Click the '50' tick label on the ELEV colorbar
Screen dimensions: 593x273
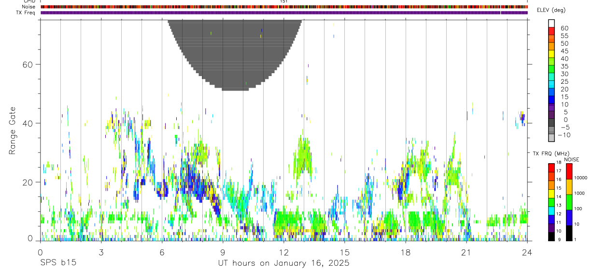coord(564,43)
